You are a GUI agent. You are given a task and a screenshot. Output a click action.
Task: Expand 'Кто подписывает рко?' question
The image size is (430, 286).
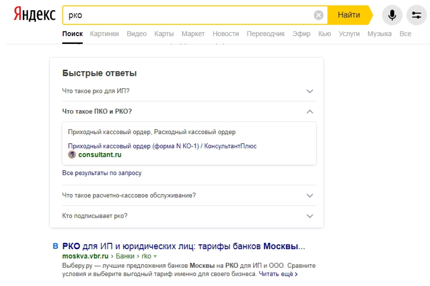click(x=310, y=216)
